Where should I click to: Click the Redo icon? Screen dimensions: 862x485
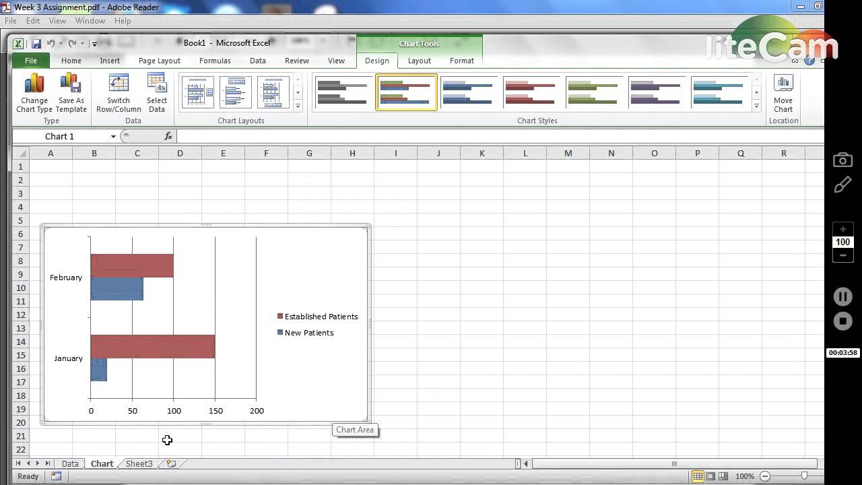pos(73,44)
